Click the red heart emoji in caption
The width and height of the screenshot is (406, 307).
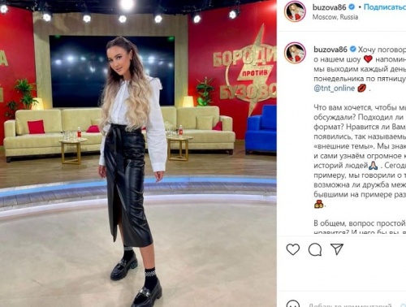click(368, 59)
